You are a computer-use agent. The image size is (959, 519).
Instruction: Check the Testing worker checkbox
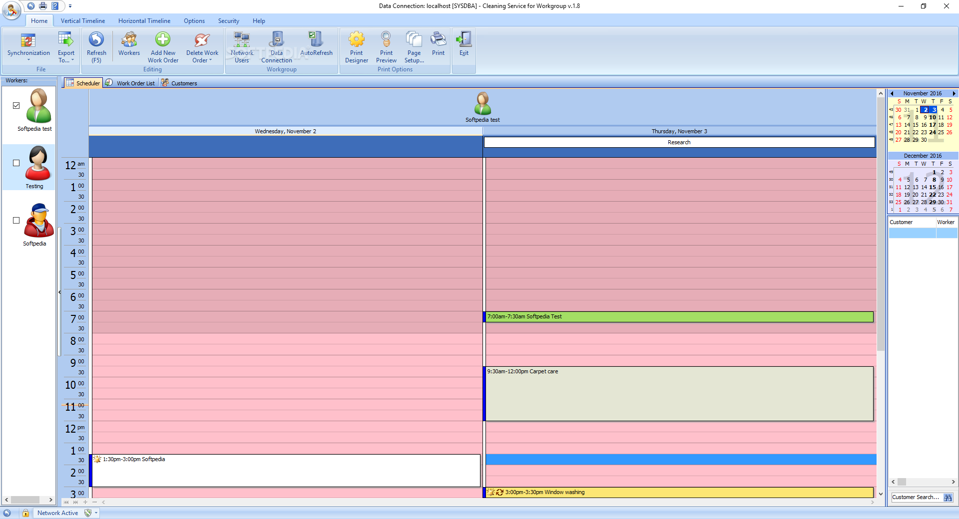(16, 163)
